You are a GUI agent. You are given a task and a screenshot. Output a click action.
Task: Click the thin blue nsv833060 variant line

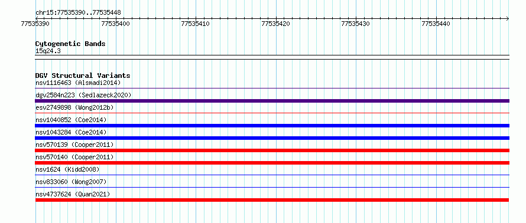point(272,187)
